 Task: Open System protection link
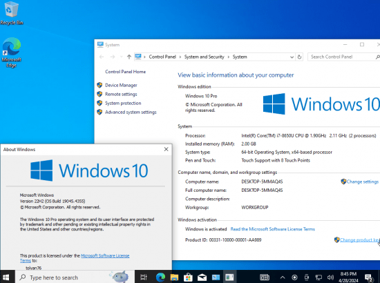tap(123, 103)
